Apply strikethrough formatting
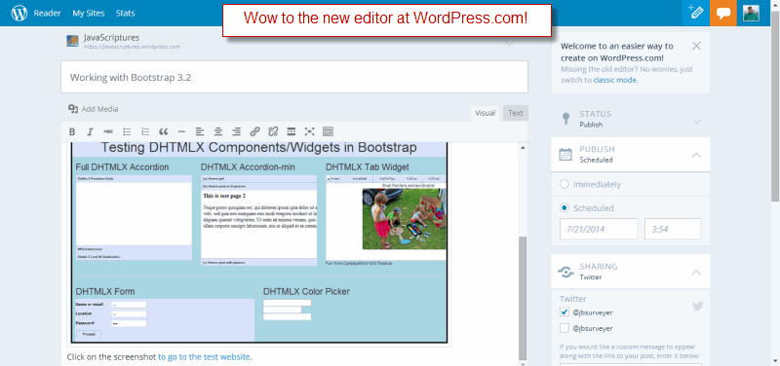The width and height of the screenshot is (780, 366). coord(108,131)
